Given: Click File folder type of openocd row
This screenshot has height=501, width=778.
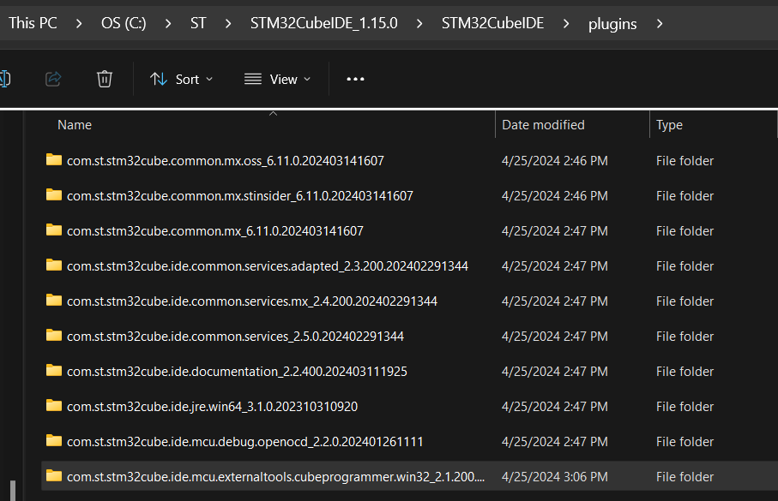Looking at the screenshot, I should click(685, 442).
